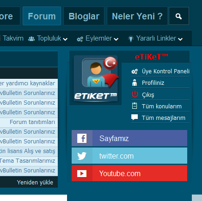Click the red power icon beside Çıkış
This screenshot has height=201, width=202.
(x=135, y=95)
